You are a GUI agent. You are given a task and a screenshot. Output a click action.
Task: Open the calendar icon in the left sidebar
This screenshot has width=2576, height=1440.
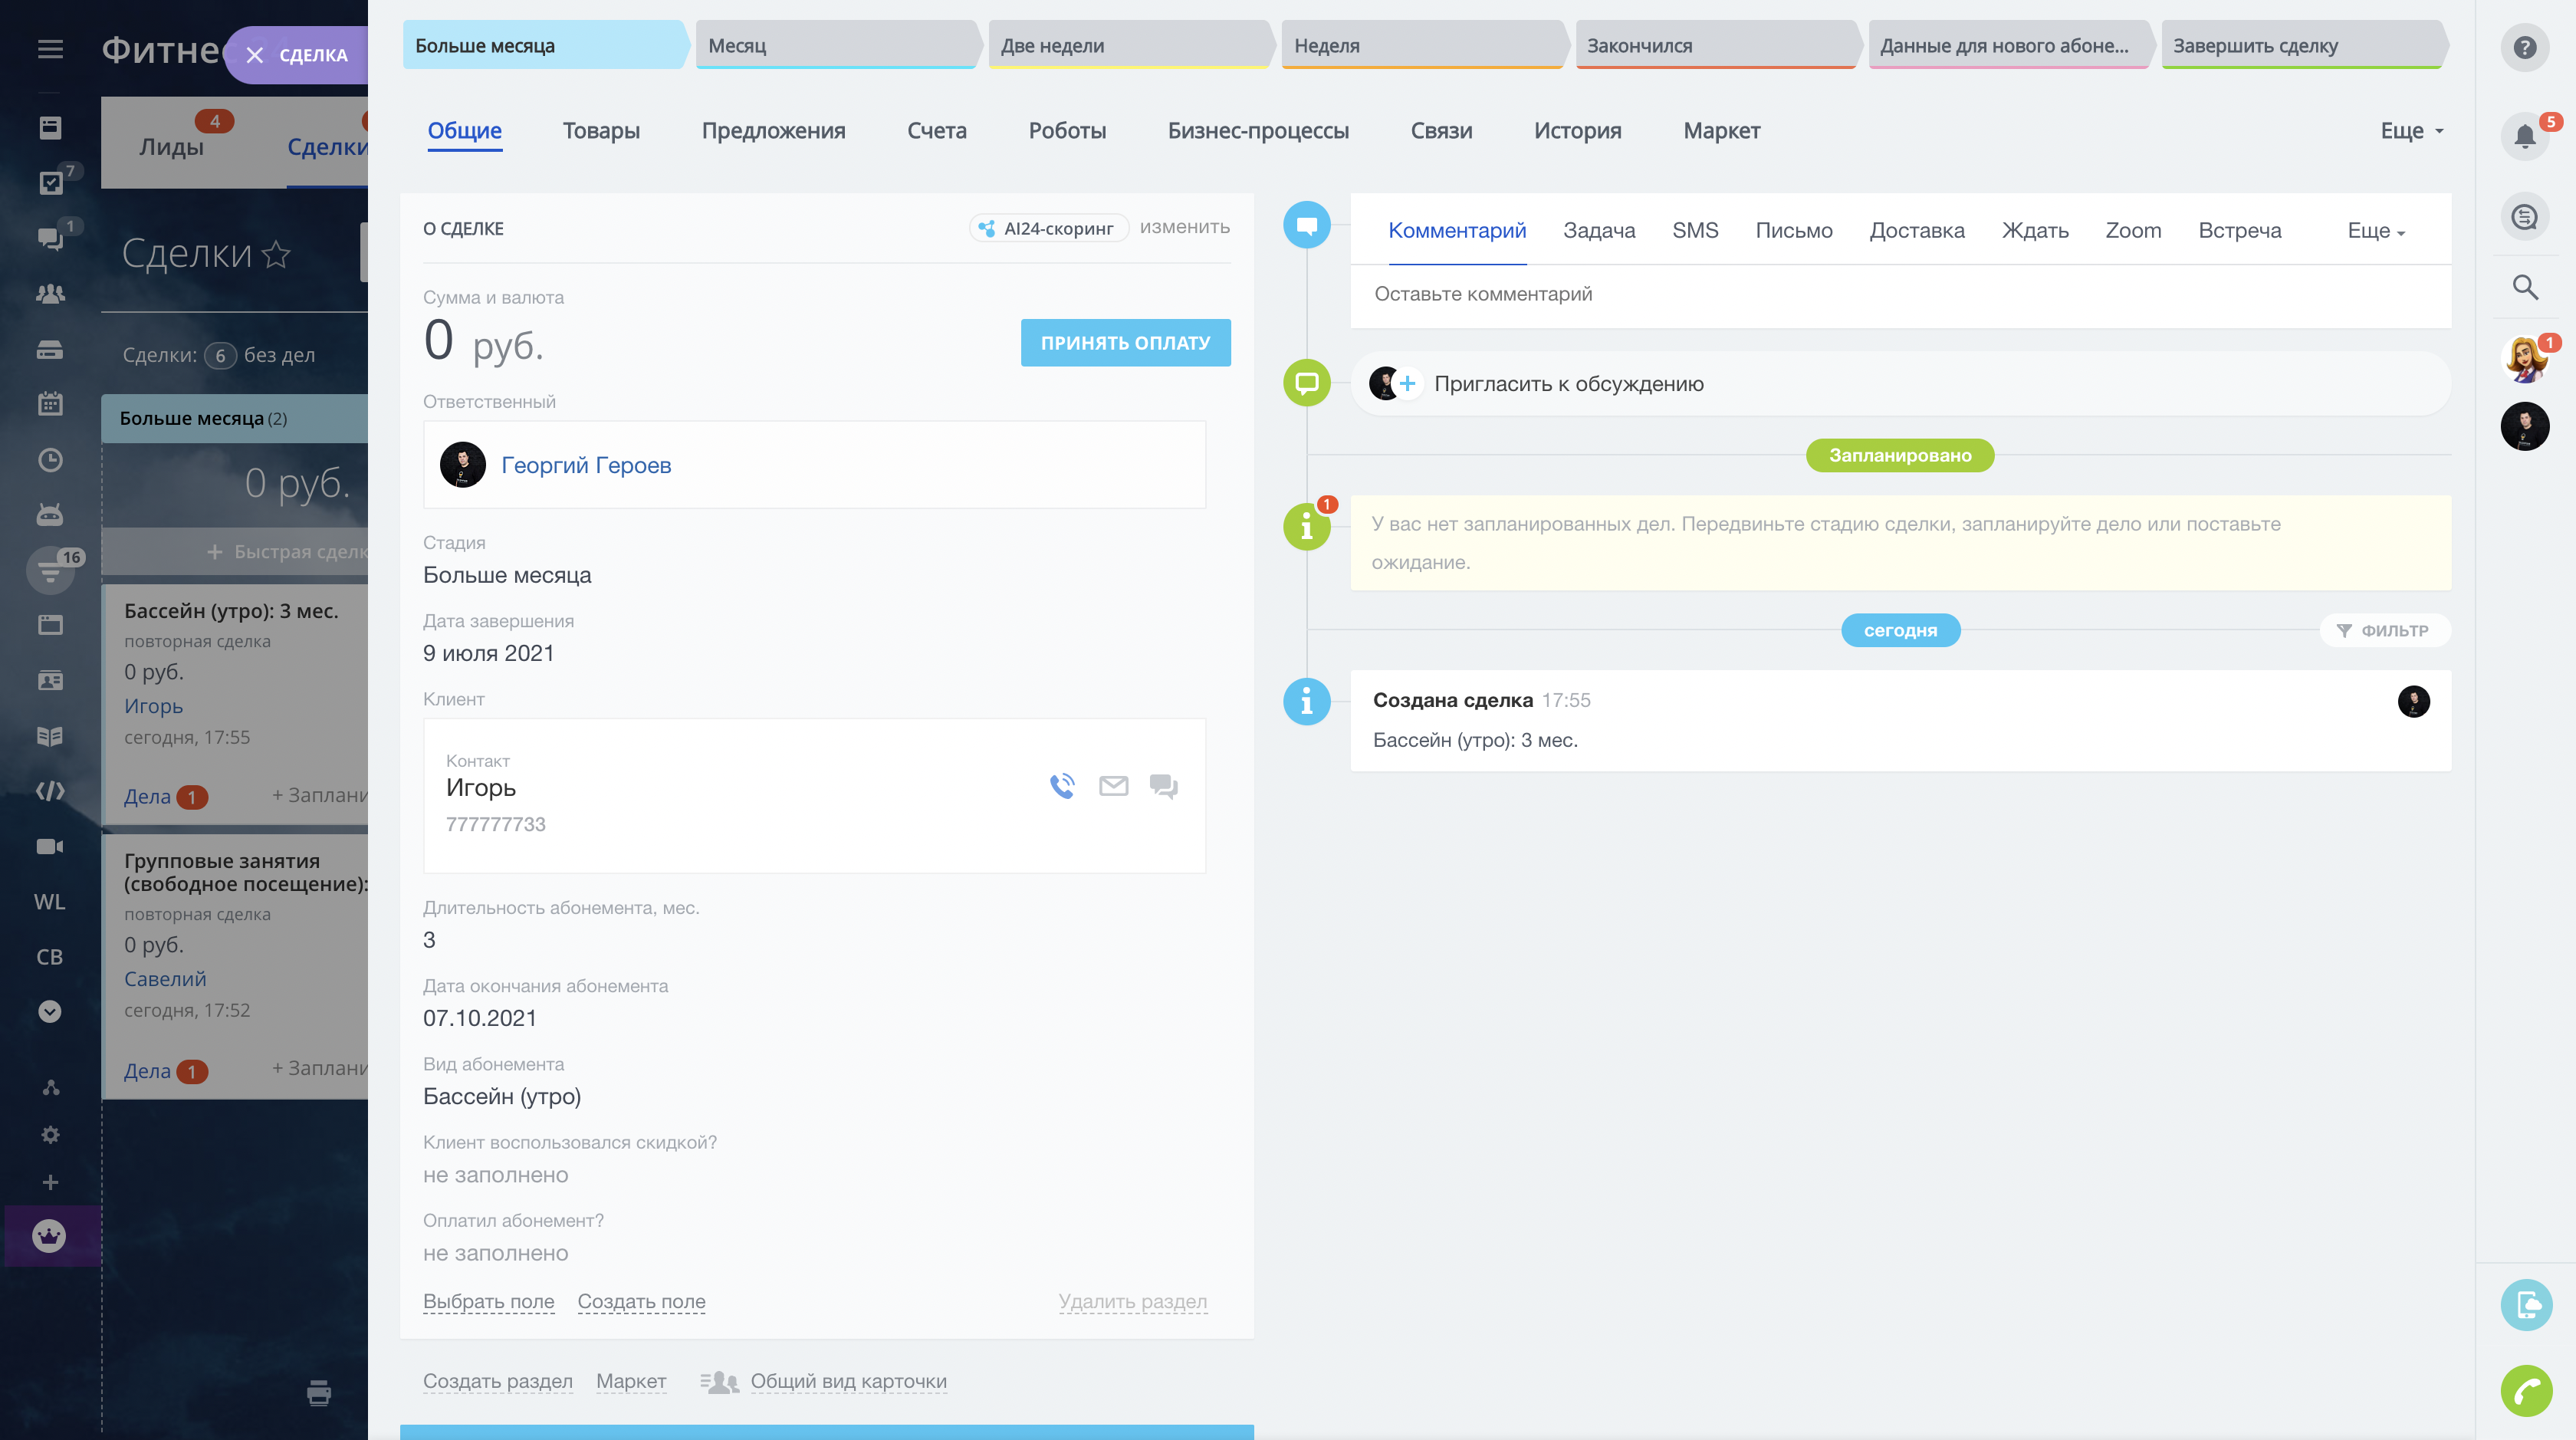[50, 404]
